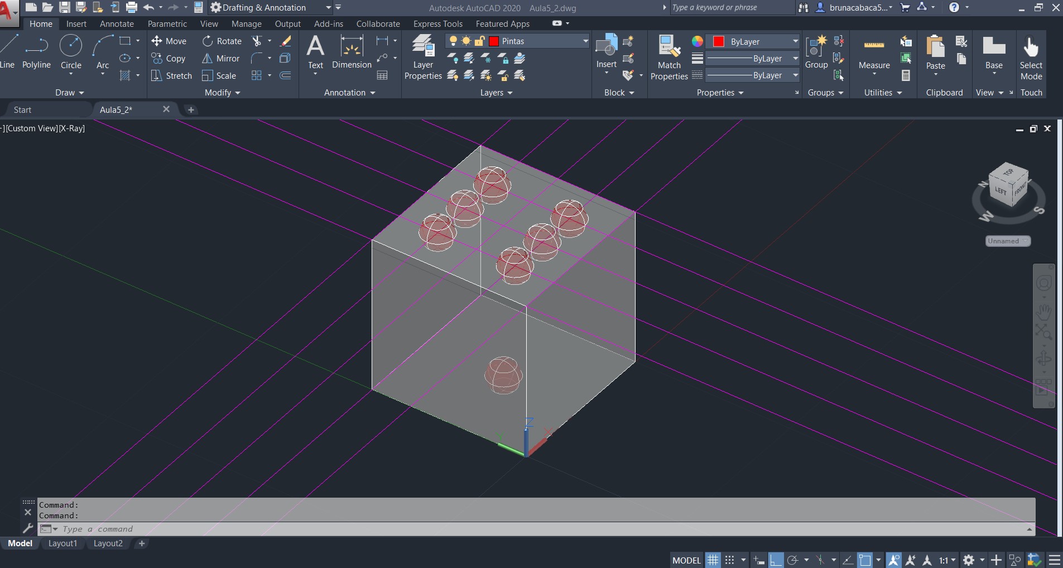Switch to the Manage ribbon tab

tap(247, 23)
